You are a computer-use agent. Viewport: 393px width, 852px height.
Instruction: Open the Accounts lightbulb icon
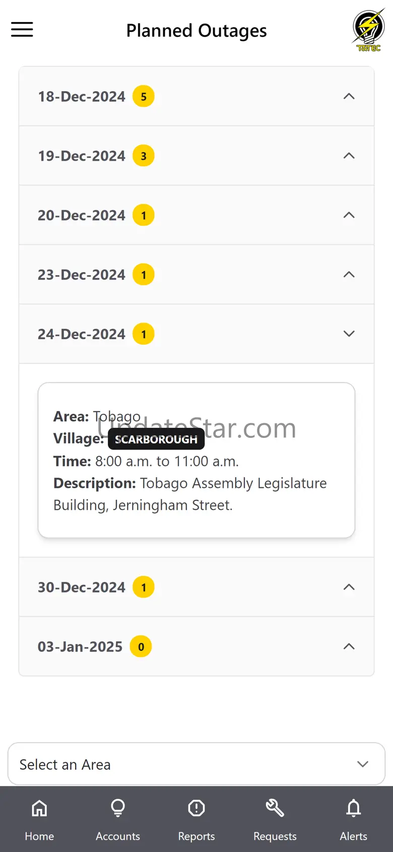tap(118, 808)
